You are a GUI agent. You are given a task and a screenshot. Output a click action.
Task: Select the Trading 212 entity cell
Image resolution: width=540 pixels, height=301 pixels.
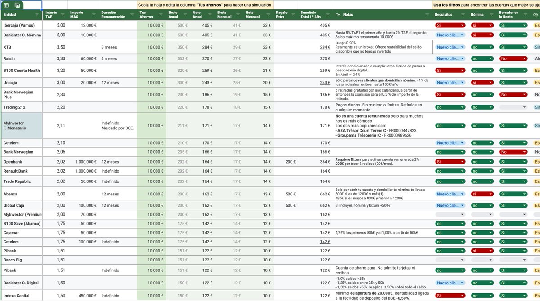click(21, 107)
